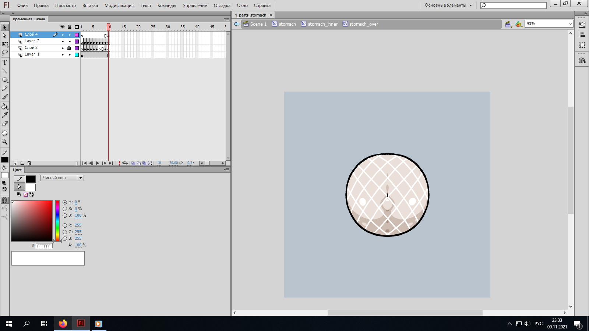Select the Paint Bucket tool
This screenshot has width=589, height=331.
coord(5,107)
